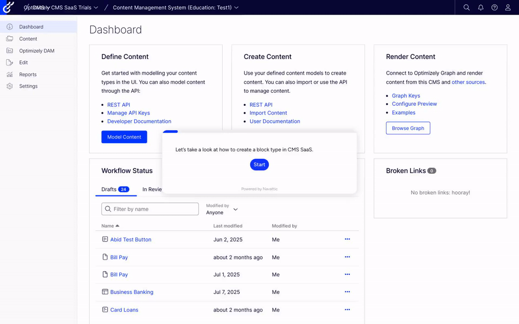
Task: Click the Settings gear icon in sidebar
Action: pos(9,86)
